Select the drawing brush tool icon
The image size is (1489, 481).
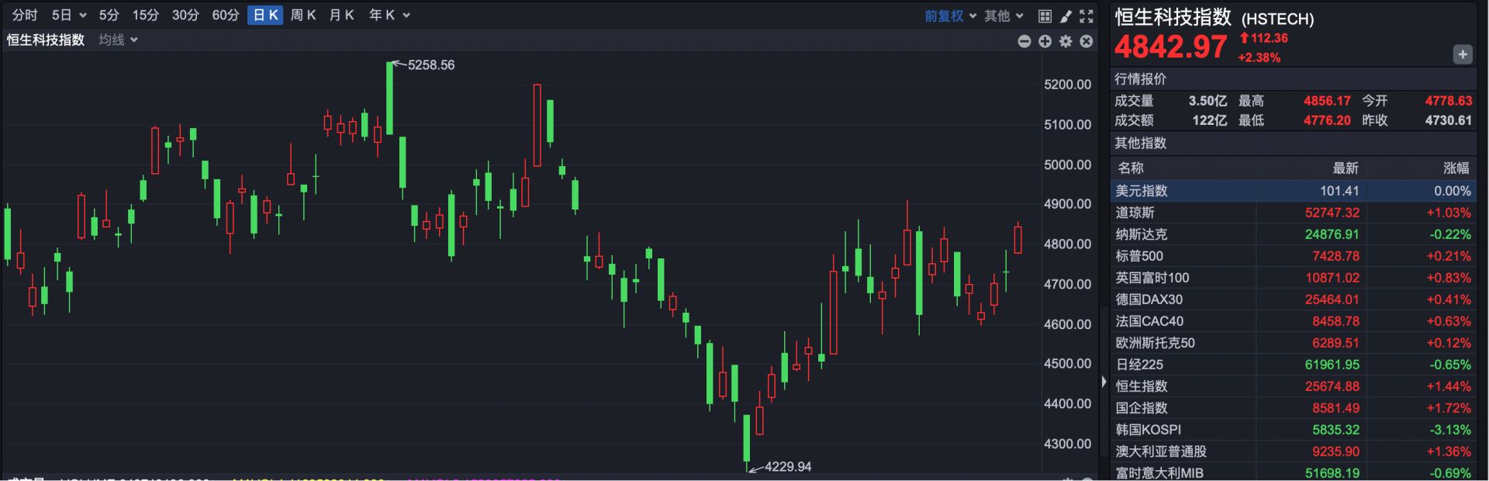[1066, 16]
